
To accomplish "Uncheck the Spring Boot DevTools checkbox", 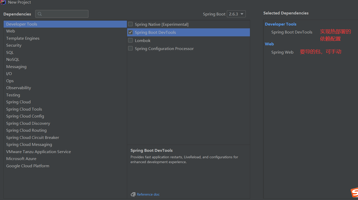I will click(x=131, y=32).
